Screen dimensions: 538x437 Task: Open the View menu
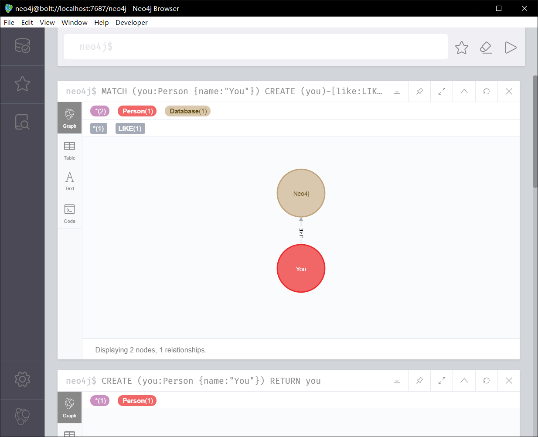[47, 22]
